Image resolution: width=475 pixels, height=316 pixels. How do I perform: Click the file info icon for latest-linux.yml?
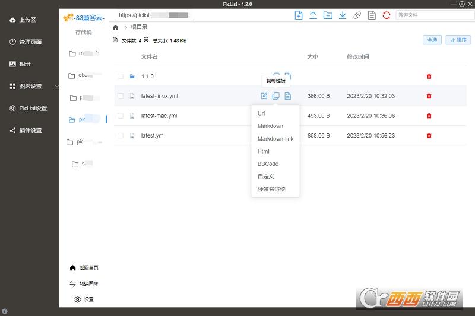click(288, 96)
